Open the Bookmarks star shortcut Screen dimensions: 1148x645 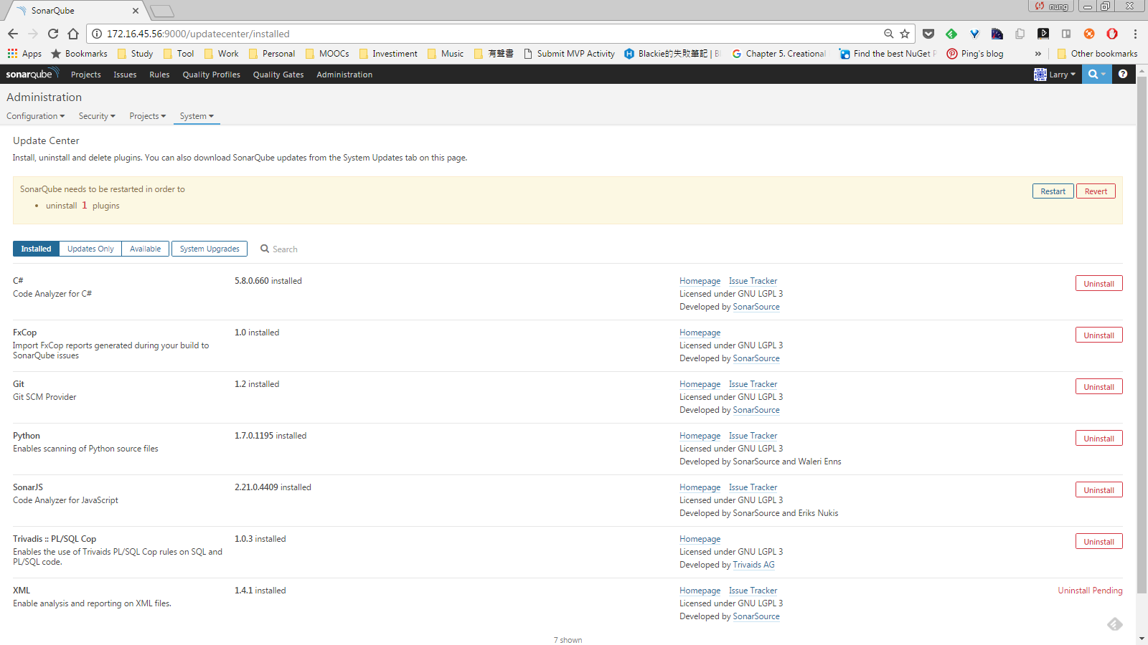pyautogui.click(x=79, y=54)
